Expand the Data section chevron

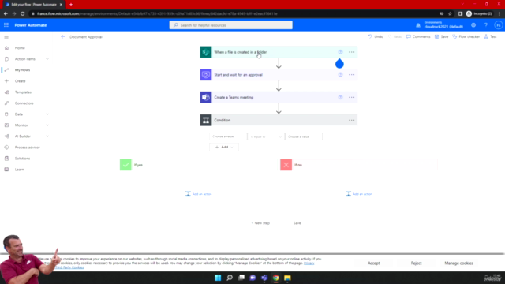47,114
